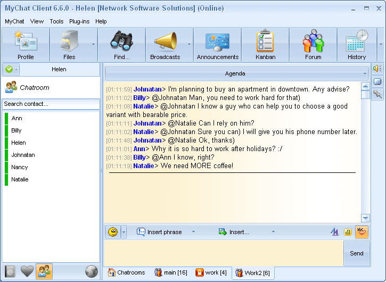Click the chat scrollbar up arrow

[365, 86]
